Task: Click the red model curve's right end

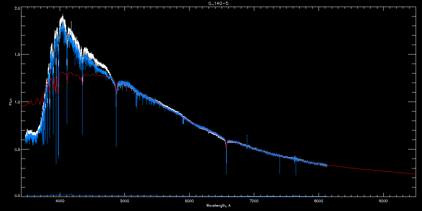Action: pyautogui.click(x=415, y=174)
